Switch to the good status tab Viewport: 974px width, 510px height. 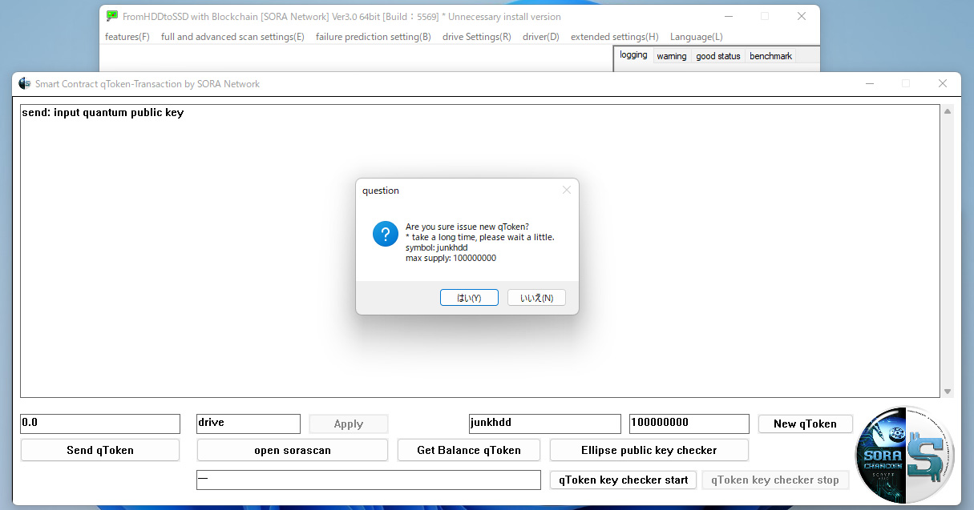718,56
